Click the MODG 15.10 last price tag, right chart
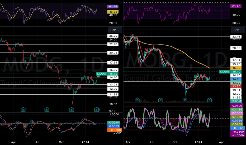 point(230,72)
